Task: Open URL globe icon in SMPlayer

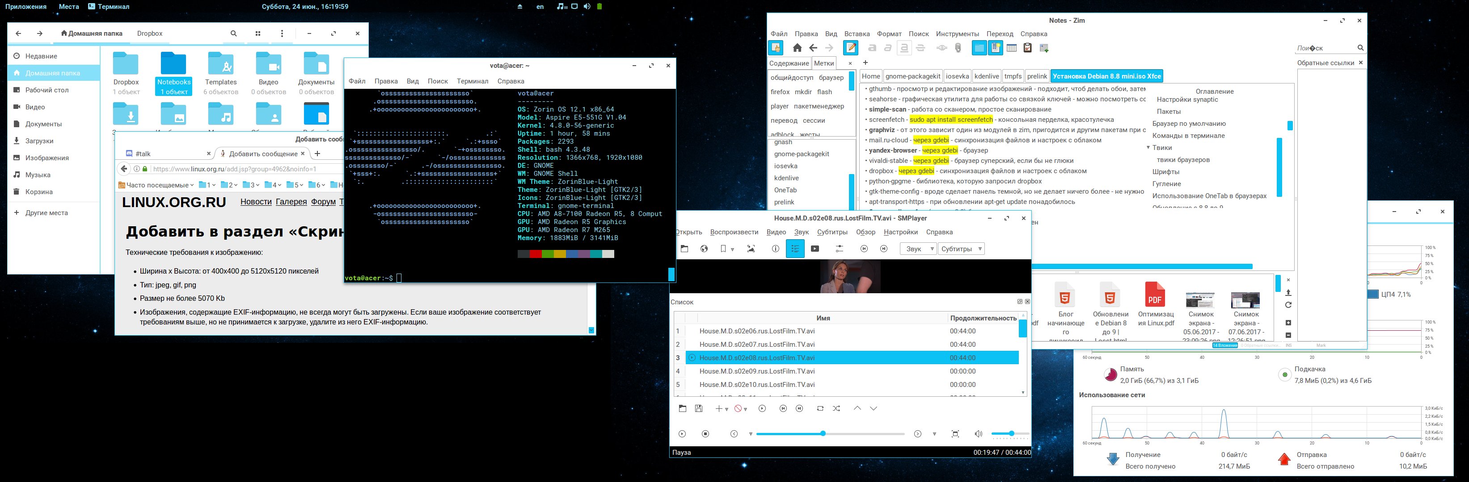Action: (704, 249)
